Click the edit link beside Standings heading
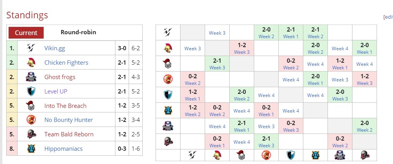 point(389,17)
